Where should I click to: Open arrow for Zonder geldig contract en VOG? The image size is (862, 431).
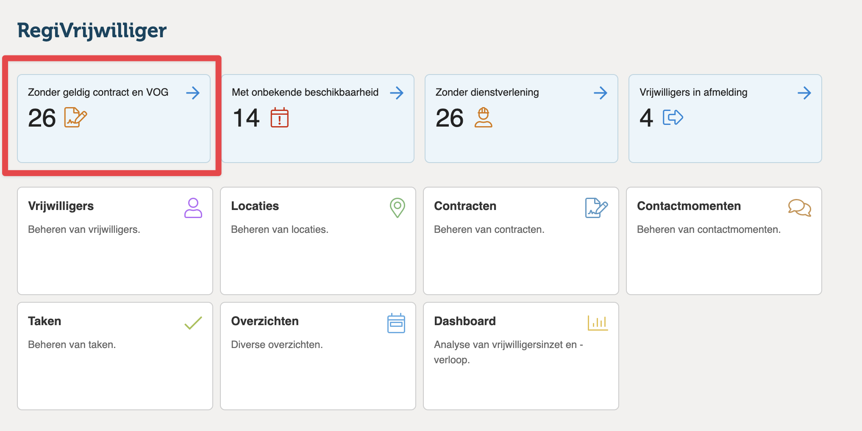193,93
